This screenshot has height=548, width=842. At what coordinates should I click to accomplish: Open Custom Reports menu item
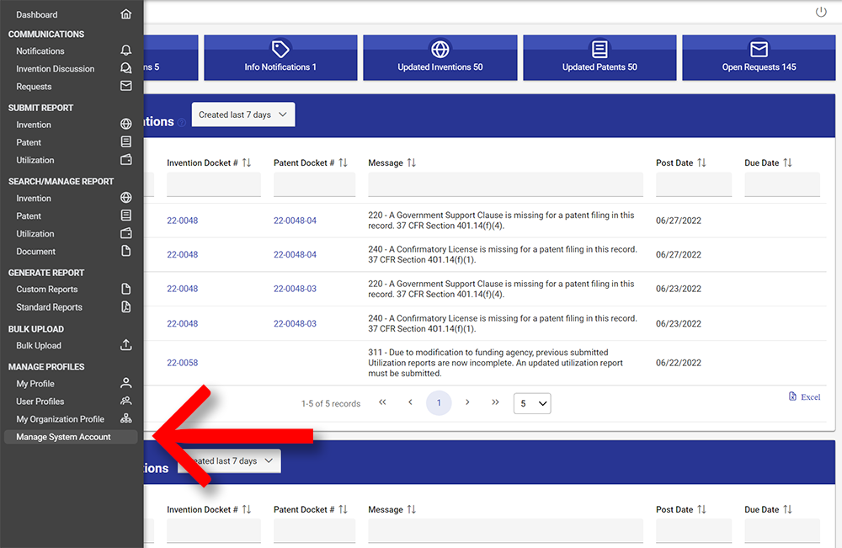47,290
